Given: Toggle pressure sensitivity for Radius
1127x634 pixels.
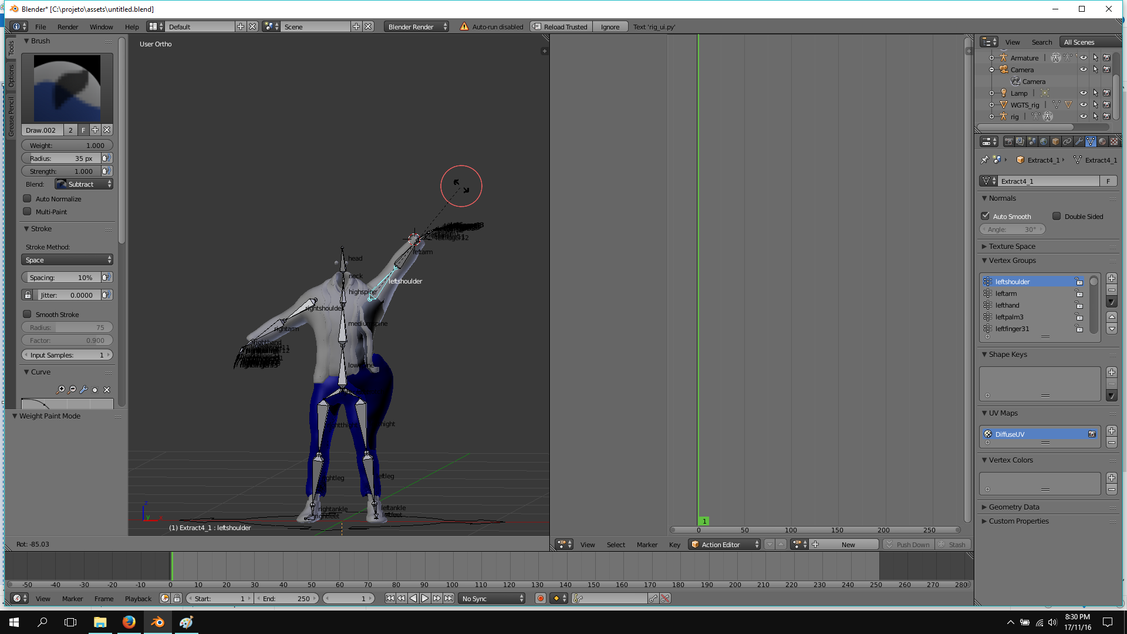Looking at the screenshot, I should [106, 158].
